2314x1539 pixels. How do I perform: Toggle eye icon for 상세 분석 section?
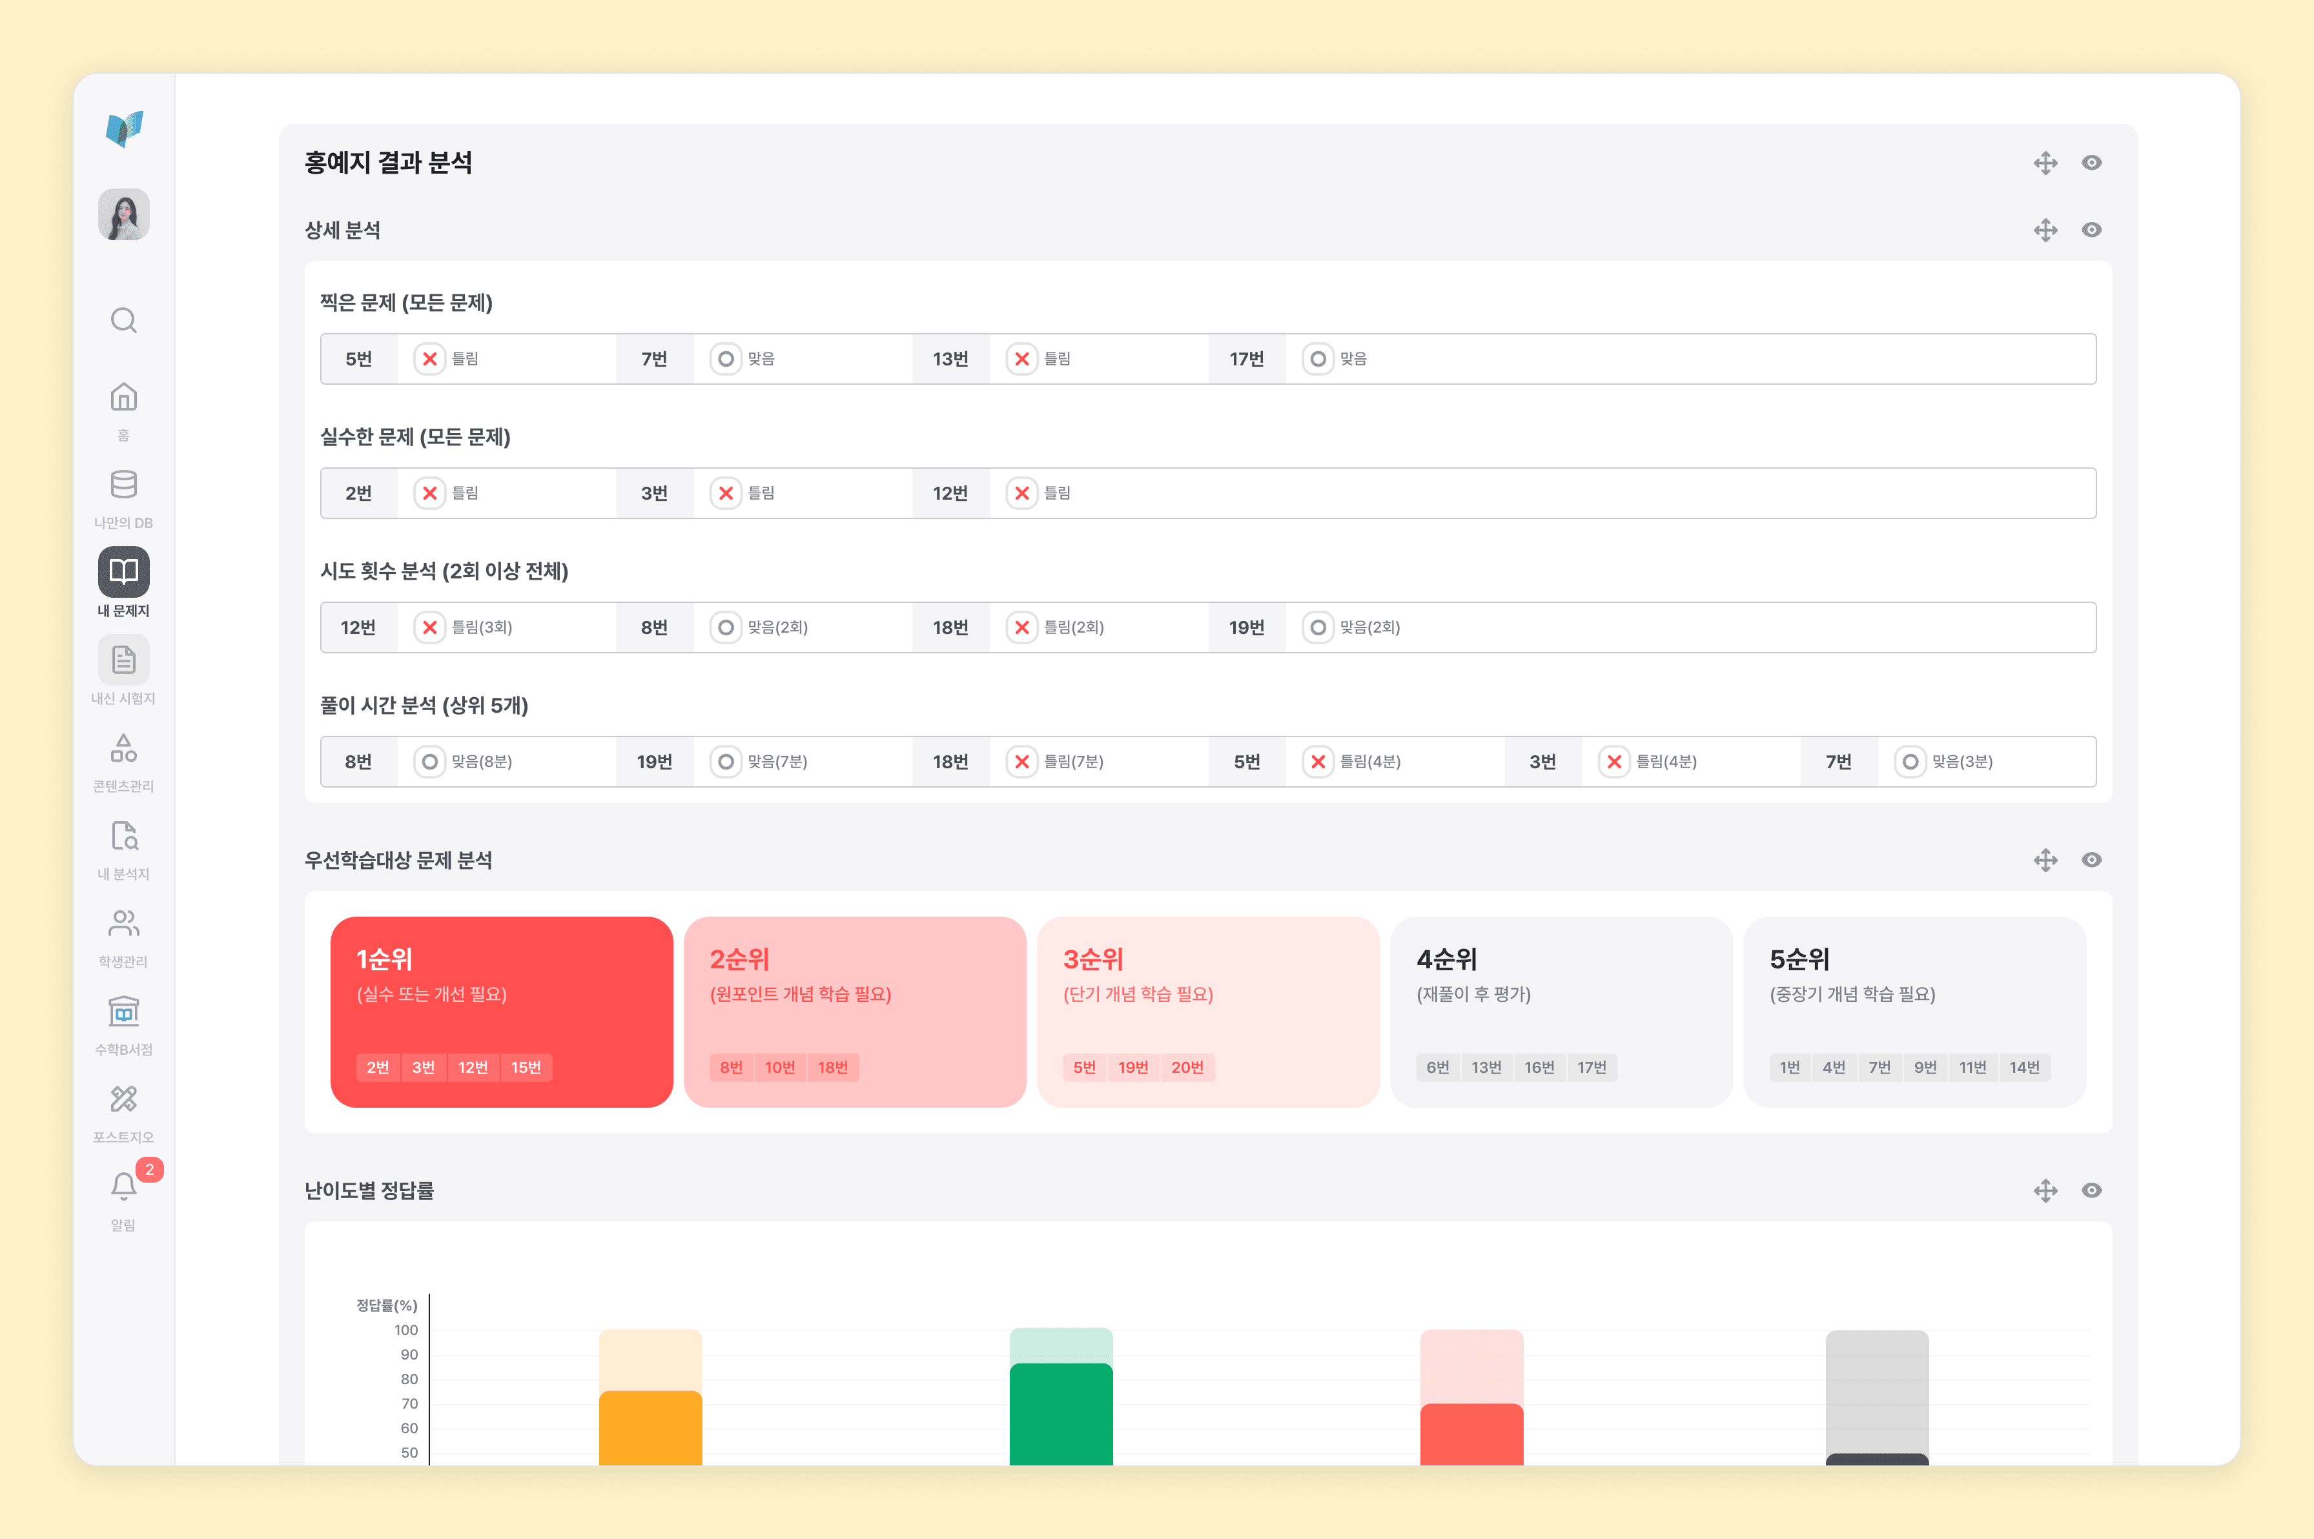[x=2091, y=230]
